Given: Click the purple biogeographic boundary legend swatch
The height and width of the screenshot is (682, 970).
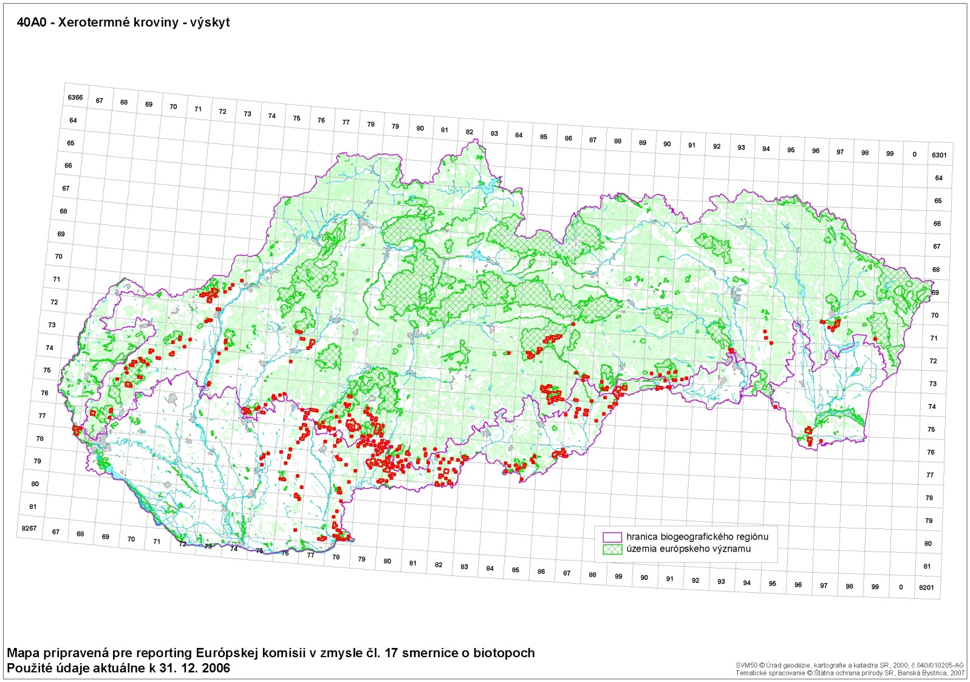Looking at the screenshot, I should coord(612,537).
